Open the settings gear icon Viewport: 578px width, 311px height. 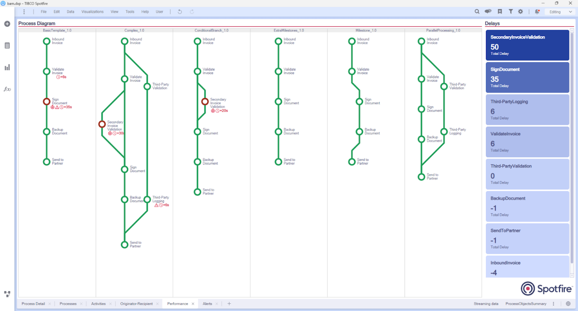[x=520, y=12]
